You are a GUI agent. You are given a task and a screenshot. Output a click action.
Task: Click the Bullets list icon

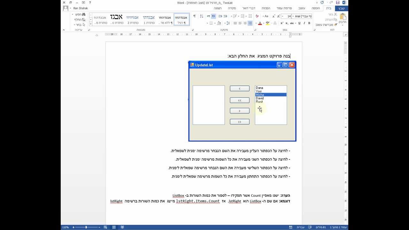click(250, 16)
